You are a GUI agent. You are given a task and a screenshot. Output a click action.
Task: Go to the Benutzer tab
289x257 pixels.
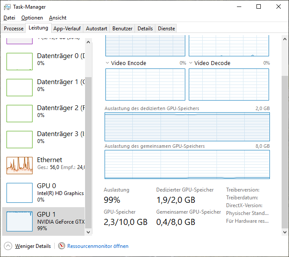[122, 29]
